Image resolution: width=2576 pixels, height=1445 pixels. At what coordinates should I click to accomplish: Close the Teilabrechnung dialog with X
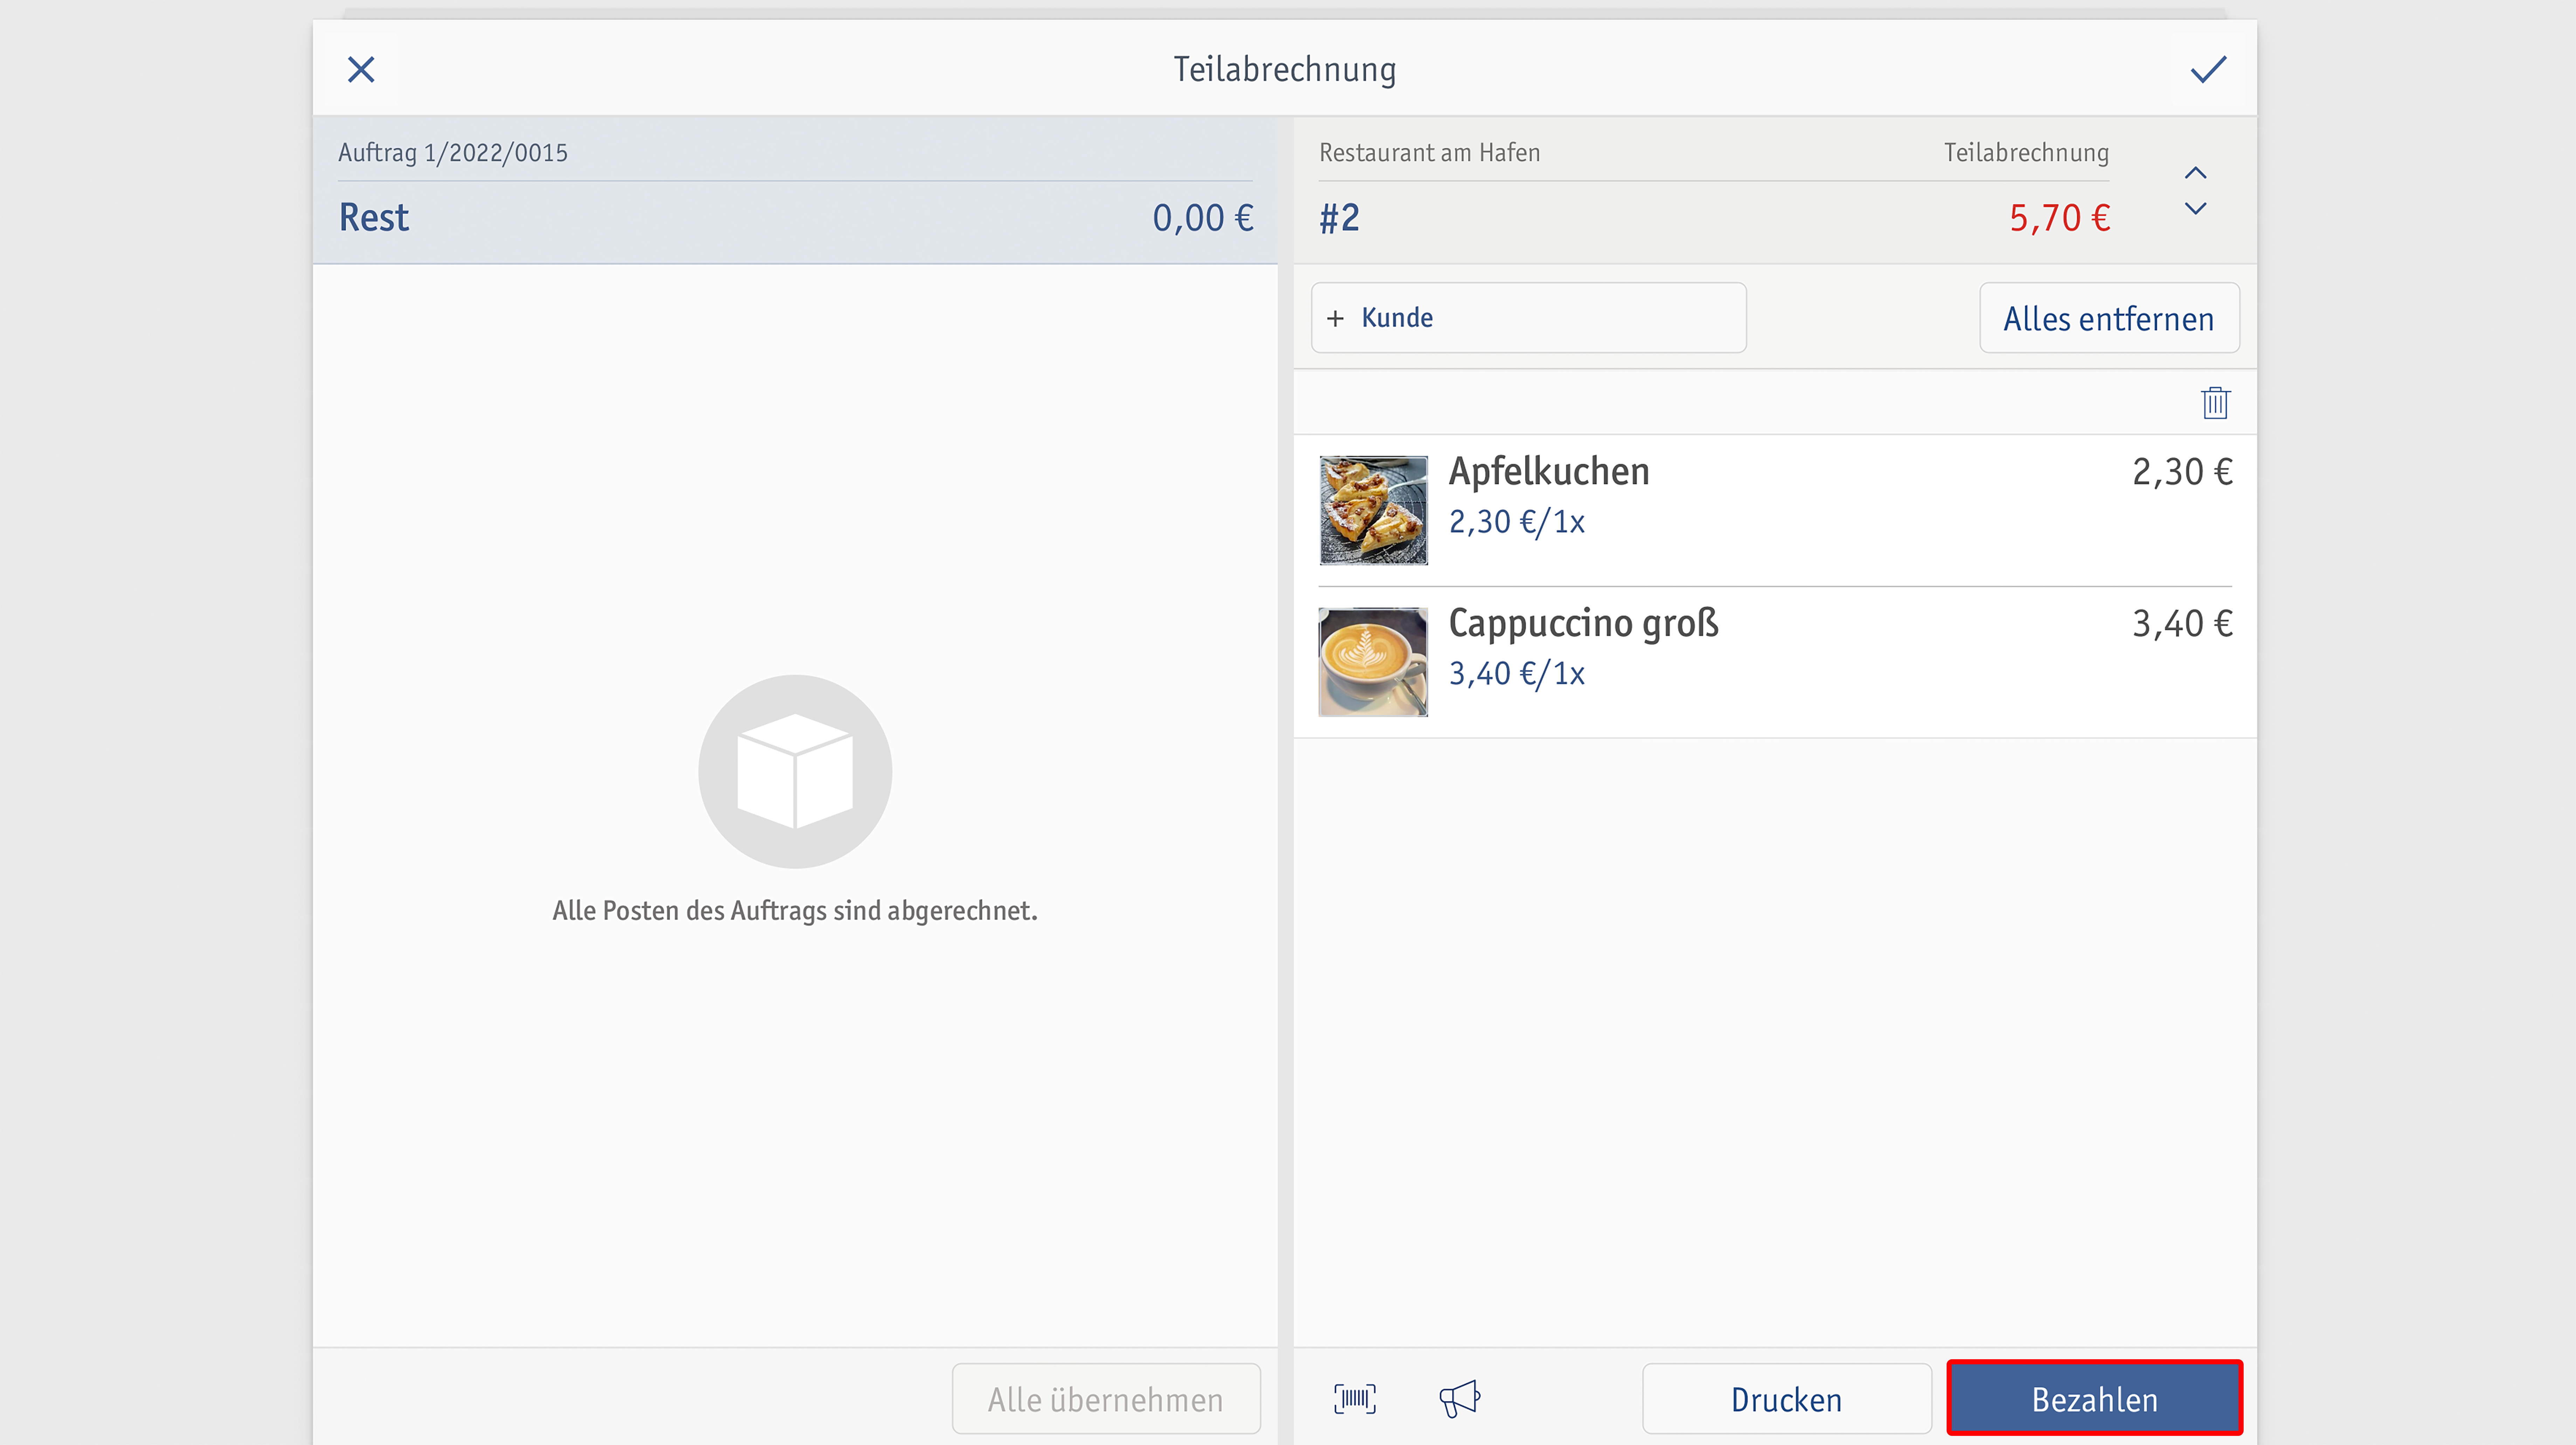(x=361, y=70)
